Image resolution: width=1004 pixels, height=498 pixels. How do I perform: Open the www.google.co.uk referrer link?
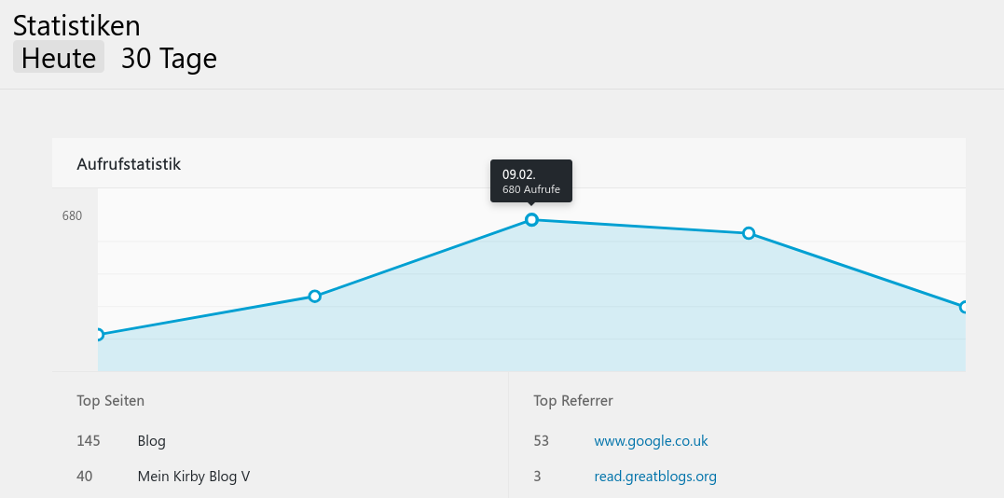click(651, 440)
